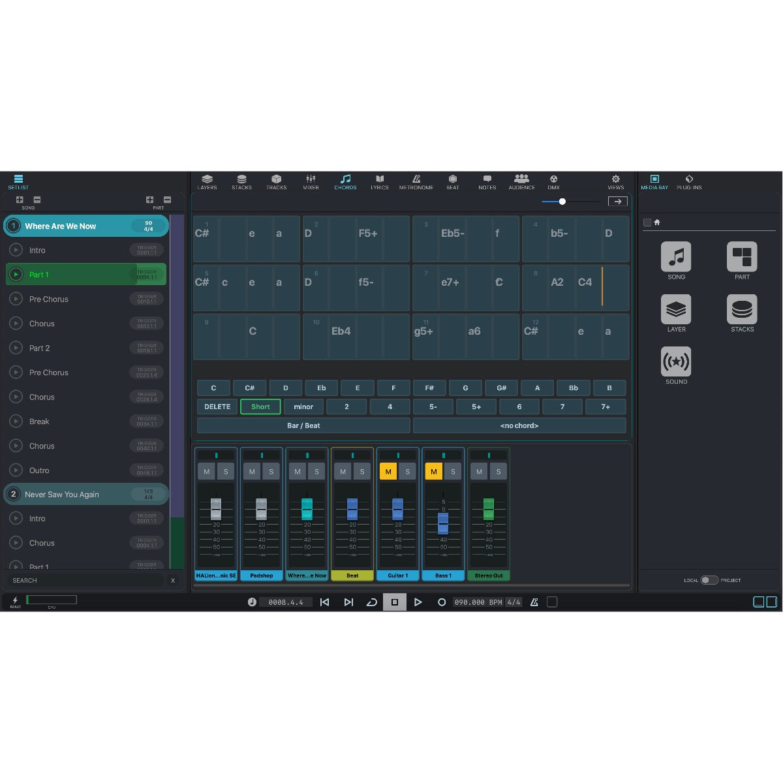Go to next part in transport
The width and height of the screenshot is (783, 783).
coord(348,602)
